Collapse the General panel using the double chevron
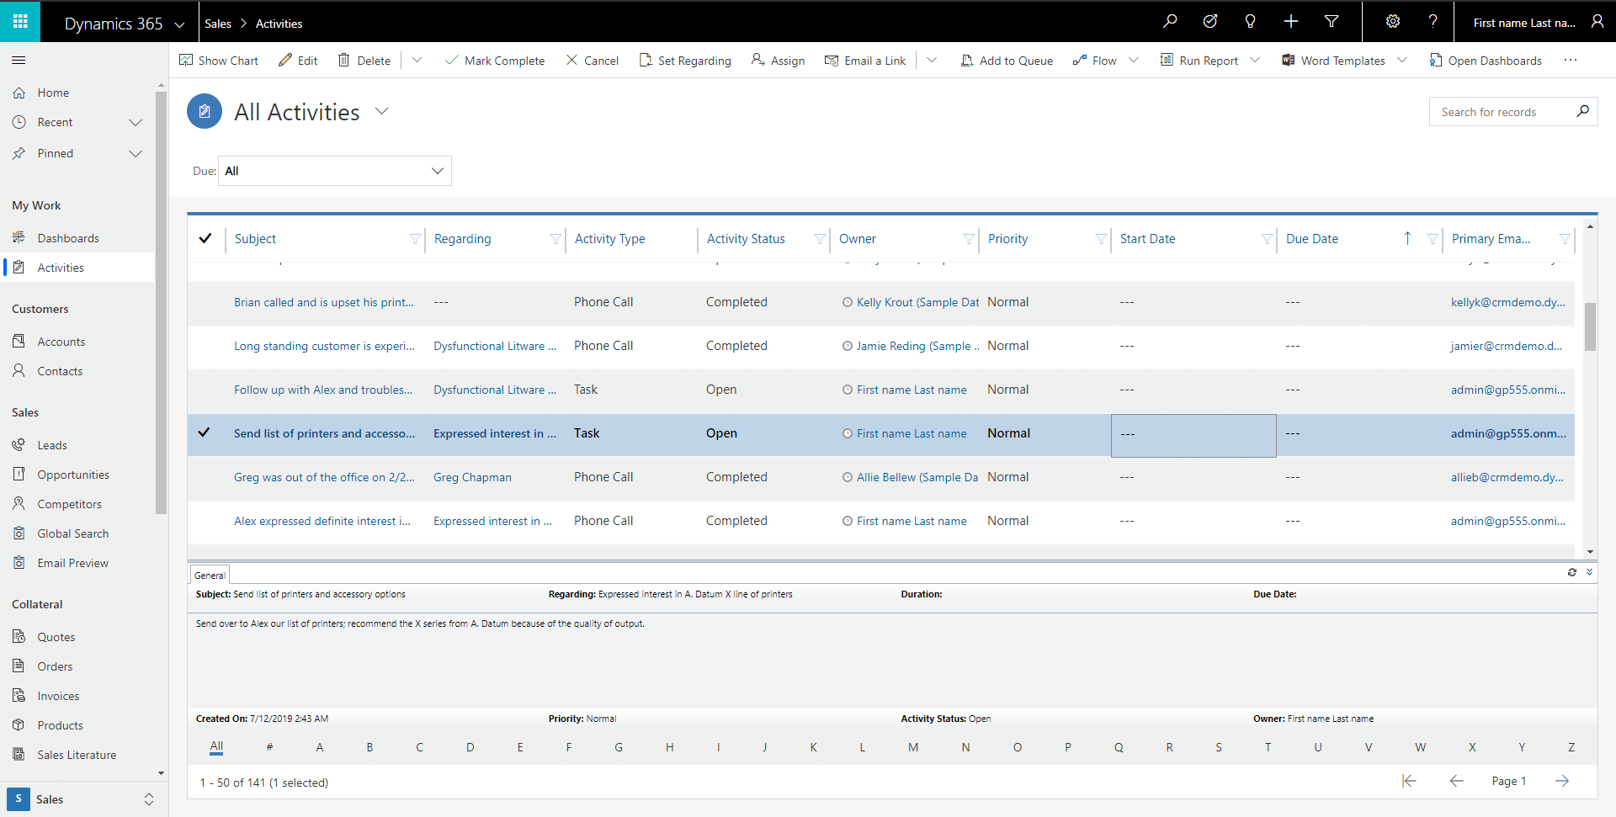 pos(1589,572)
